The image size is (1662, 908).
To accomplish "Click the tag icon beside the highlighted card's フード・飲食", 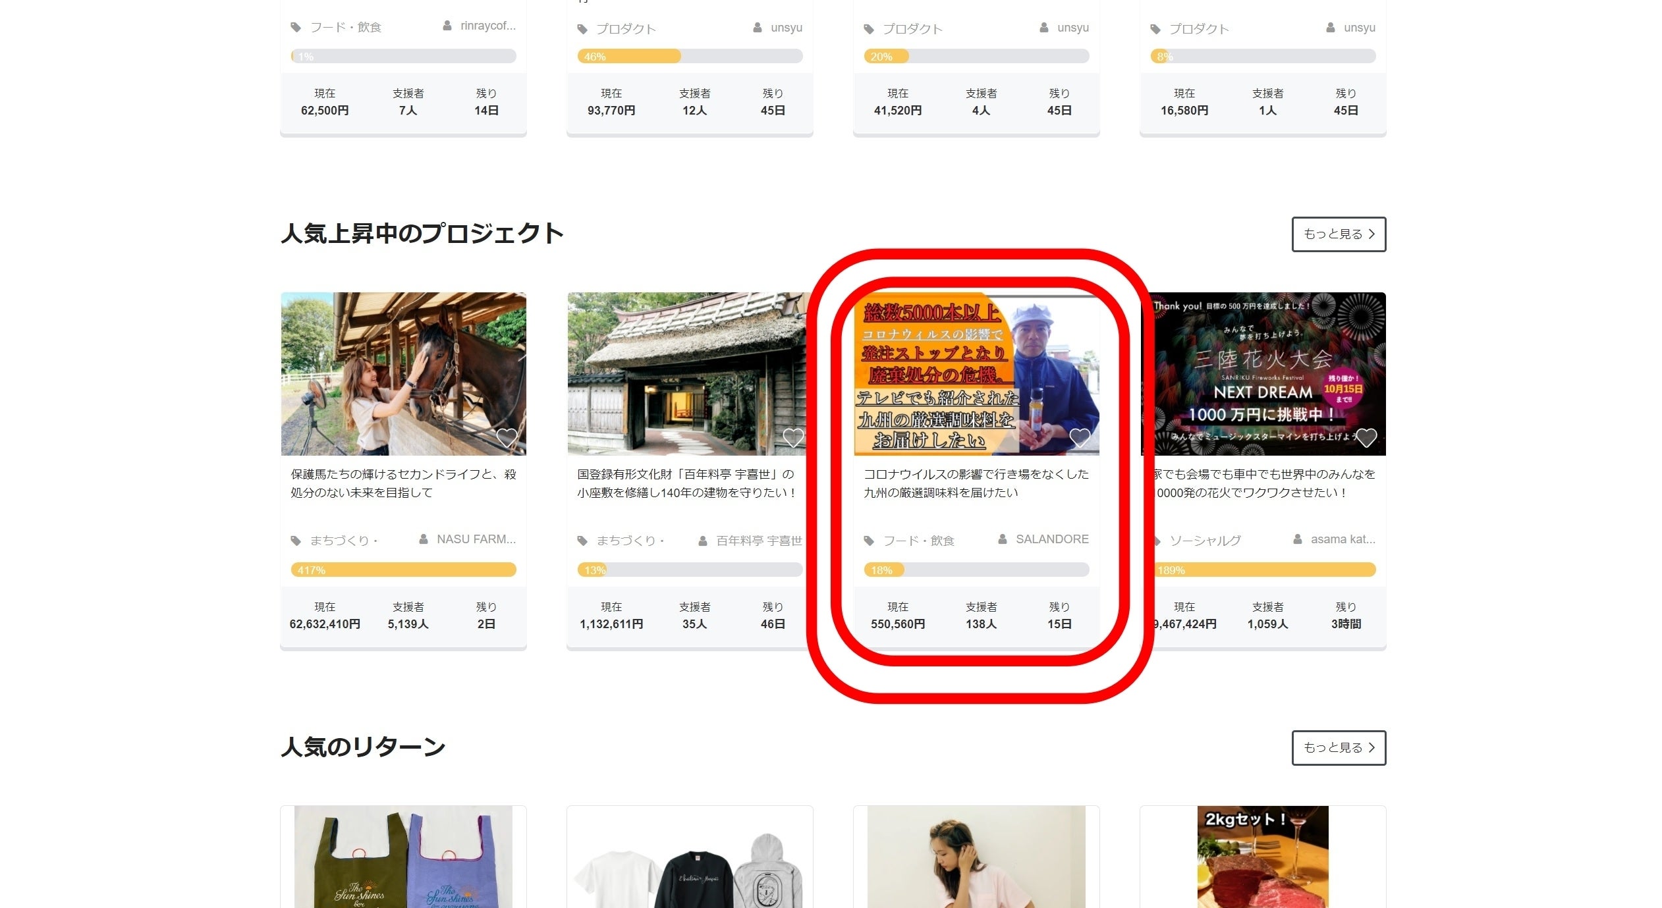I will pyautogui.click(x=869, y=541).
